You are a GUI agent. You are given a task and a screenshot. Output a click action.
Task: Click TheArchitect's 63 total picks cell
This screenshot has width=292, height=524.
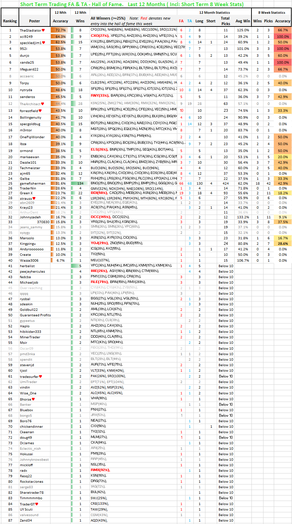(x=225, y=103)
